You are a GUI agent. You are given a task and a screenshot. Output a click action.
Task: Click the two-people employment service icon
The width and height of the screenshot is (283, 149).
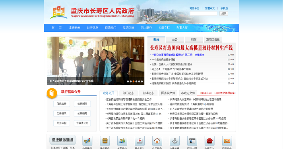(122, 141)
